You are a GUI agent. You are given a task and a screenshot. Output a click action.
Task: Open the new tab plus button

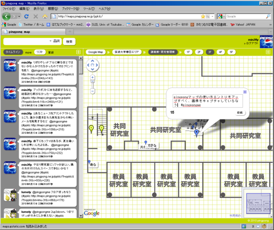[70, 31]
